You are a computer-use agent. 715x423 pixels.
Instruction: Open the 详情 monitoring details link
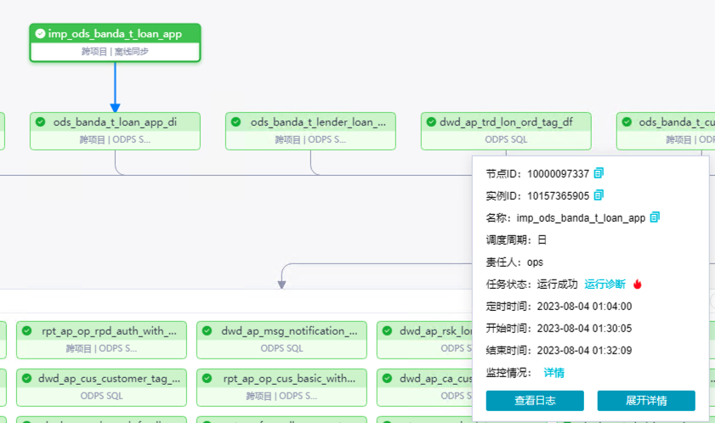(x=554, y=373)
